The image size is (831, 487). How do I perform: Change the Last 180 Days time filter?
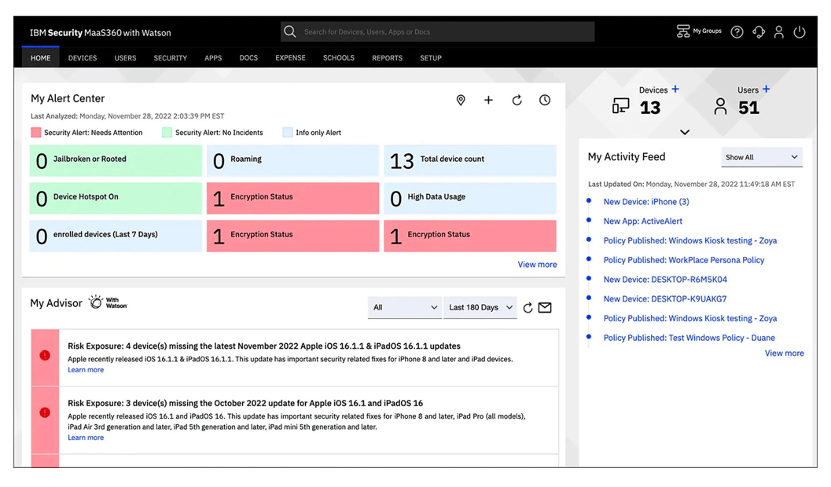(480, 308)
